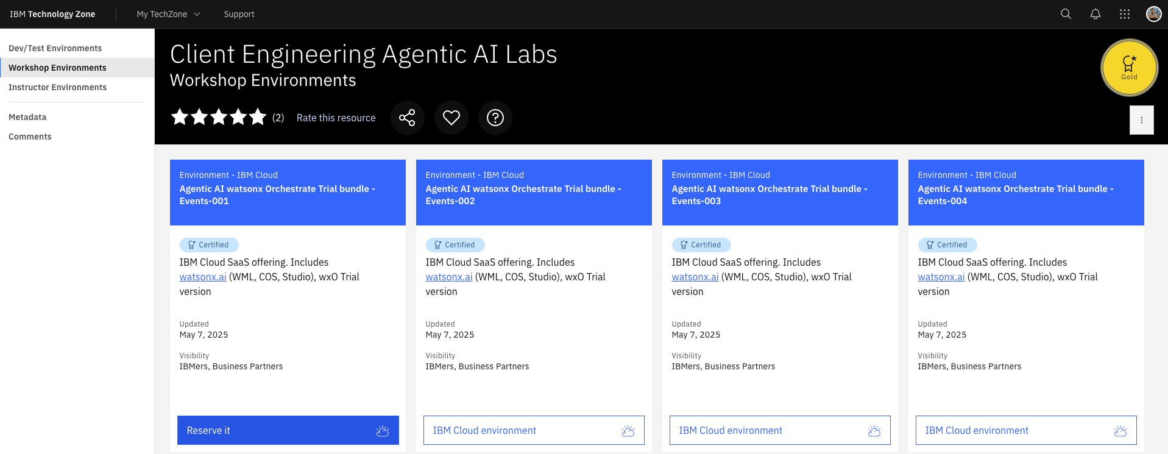Click 'Workshop Environments' page subtitle
The width and height of the screenshot is (1168, 454).
coord(263,80)
